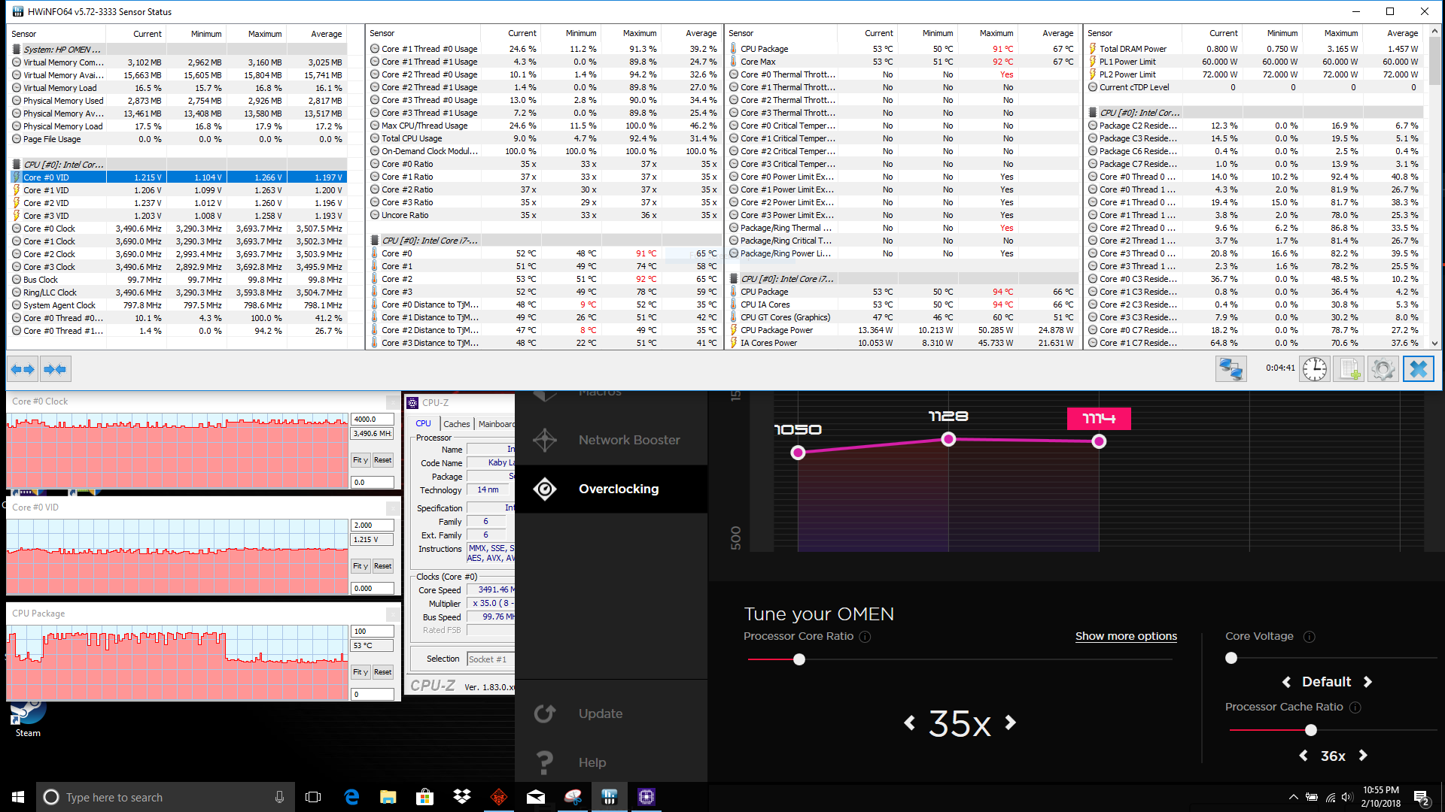The height and width of the screenshot is (812, 1445).
Task: Open Network Booster in OMEN sidebar
Action: coord(628,440)
